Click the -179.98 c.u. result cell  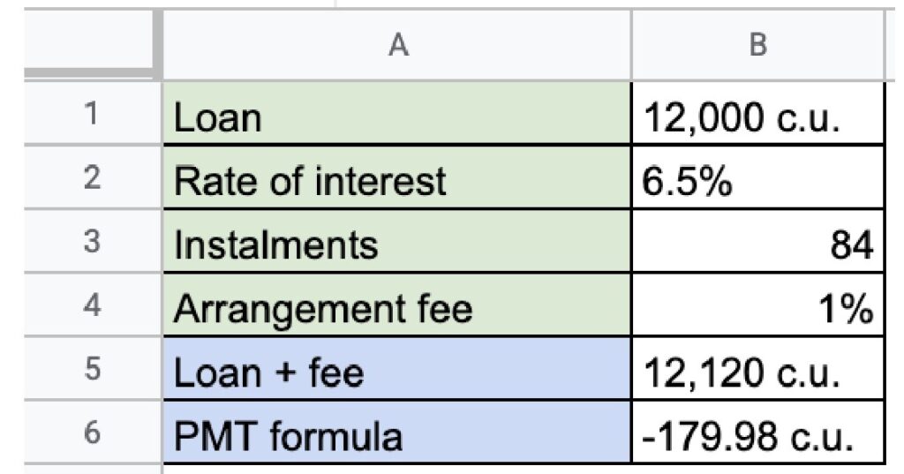(x=757, y=435)
